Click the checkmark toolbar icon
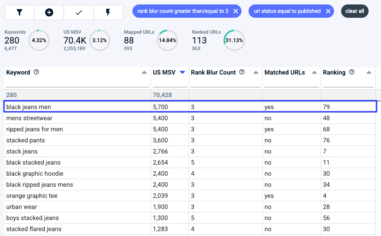Image resolution: width=381 pixels, height=236 pixels. [78, 12]
